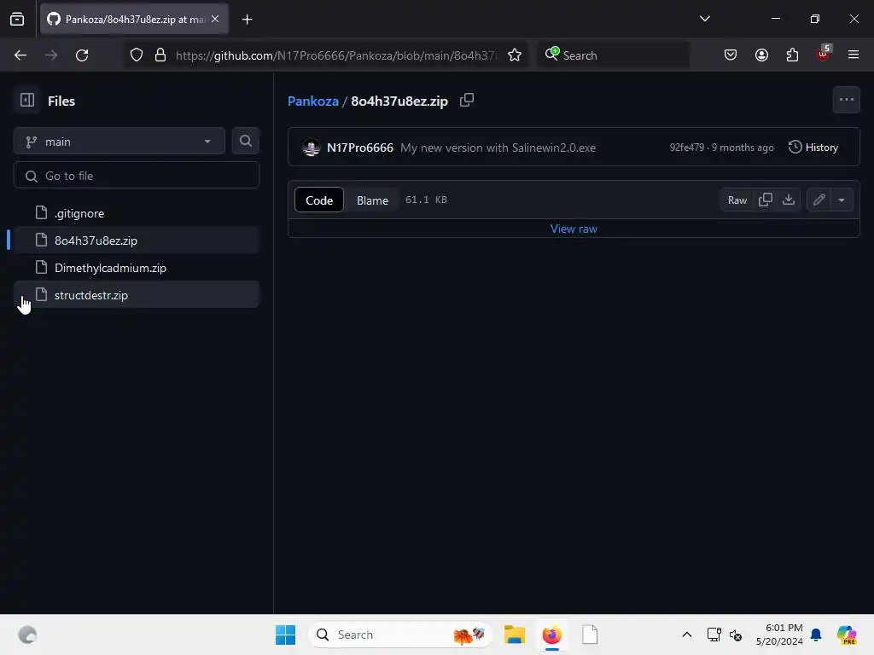Open Firefox application hamburger menu
Image resolution: width=874 pixels, height=655 pixels.
pyautogui.click(x=854, y=55)
